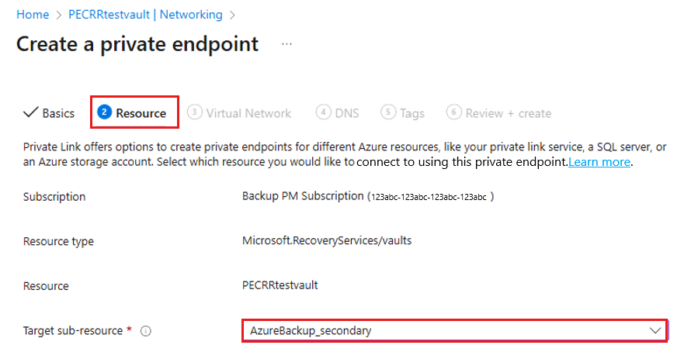This screenshot has width=691, height=352.
Task: Click the Basics step checkmark icon
Action: 30,112
